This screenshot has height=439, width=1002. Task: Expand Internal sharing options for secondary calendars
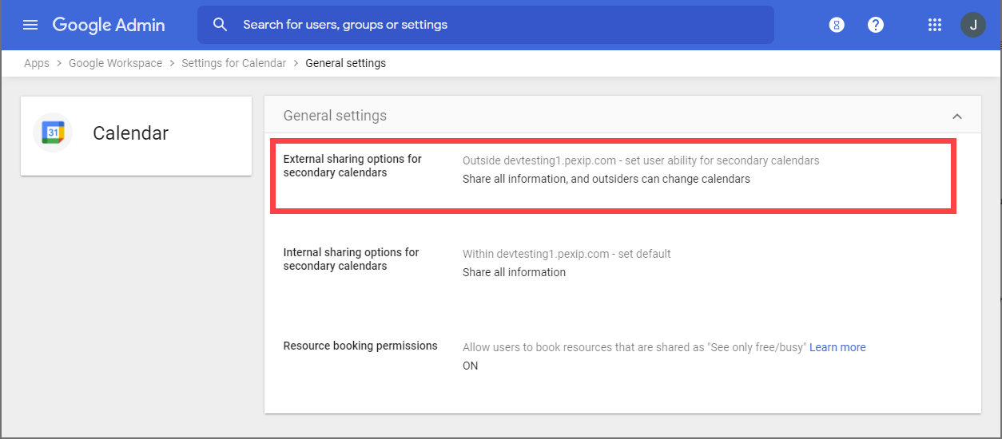click(x=351, y=259)
